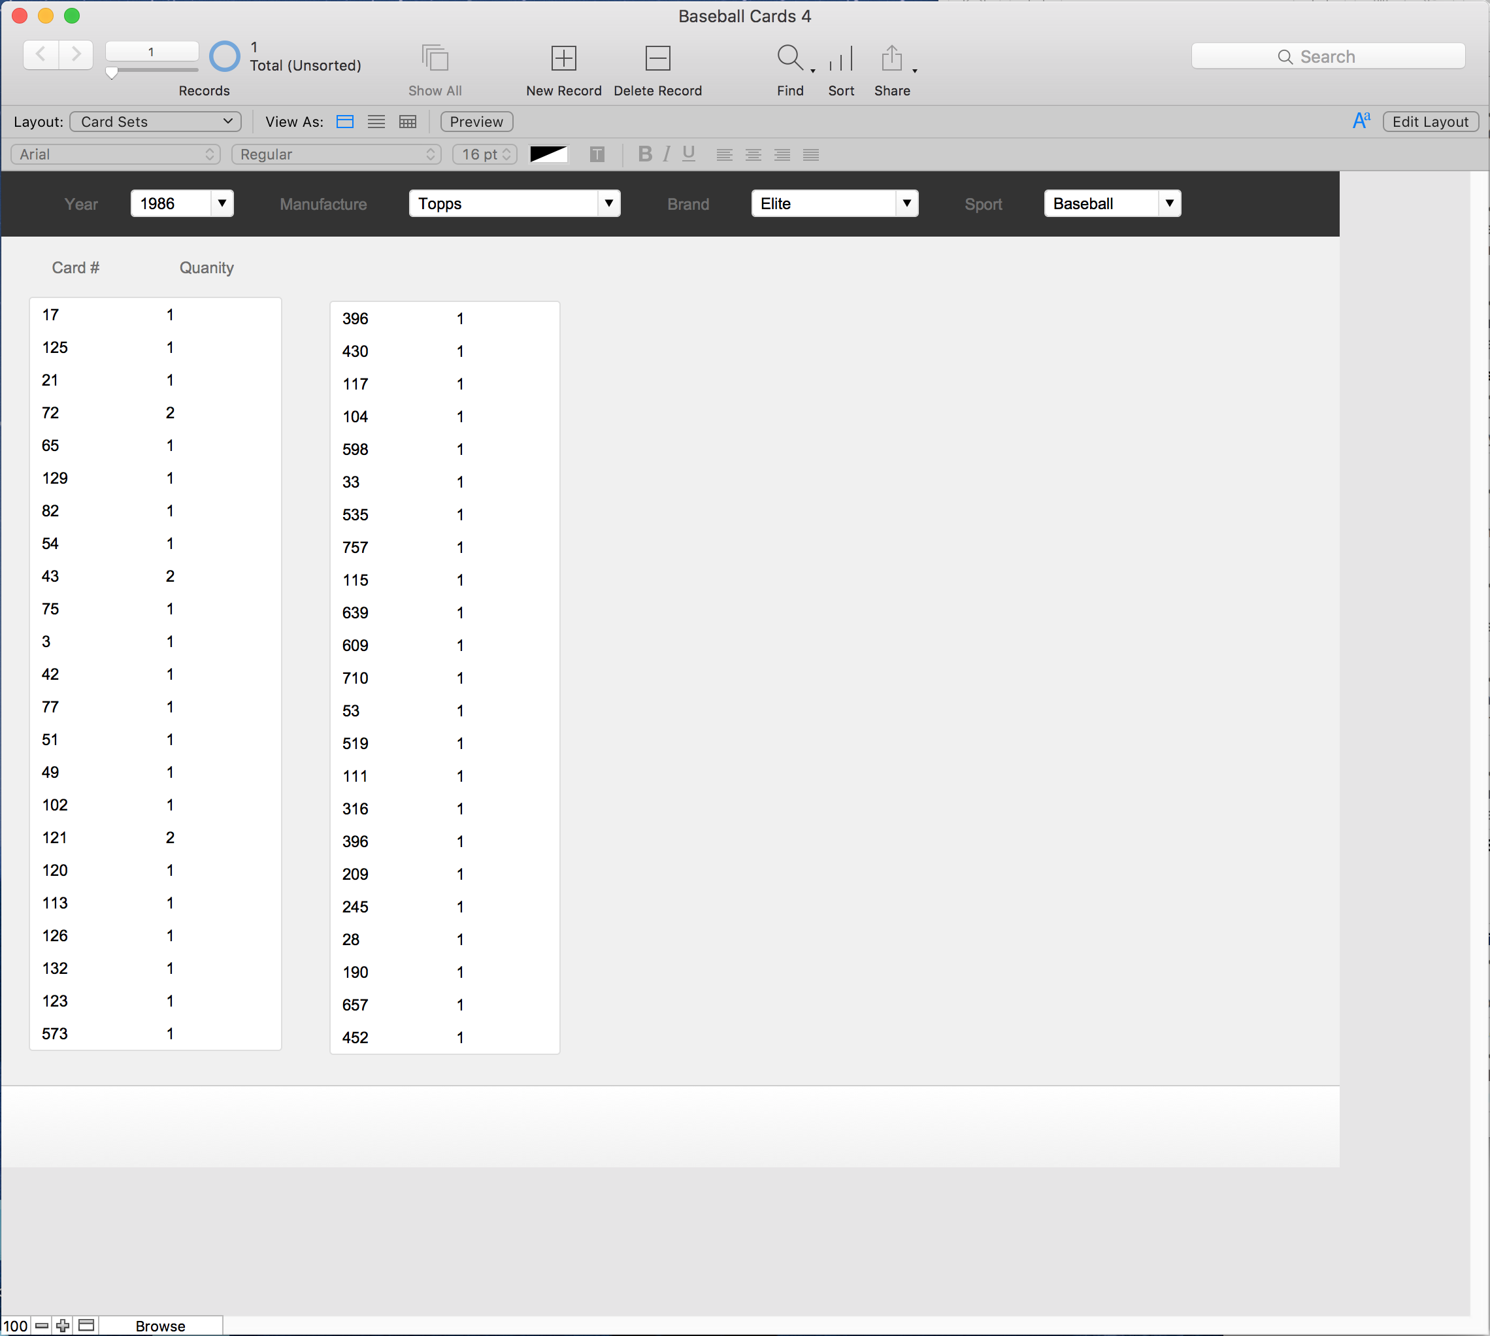The width and height of the screenshot is (1490, 1336).
Task: Switch to Form view icon
Action: [345, 122]
